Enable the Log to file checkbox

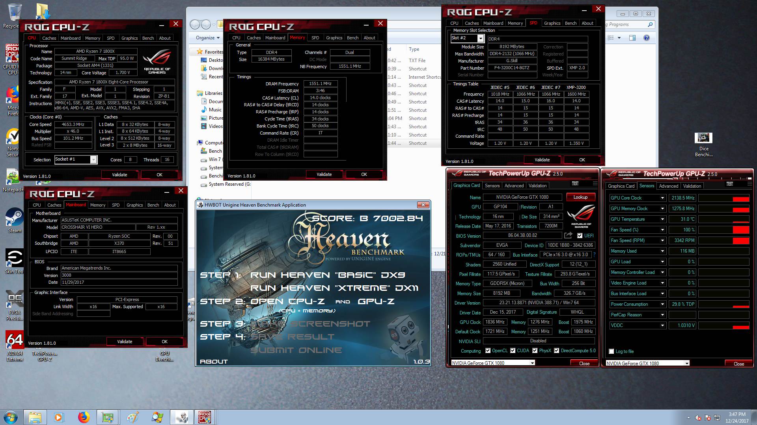tap(612, 351)
